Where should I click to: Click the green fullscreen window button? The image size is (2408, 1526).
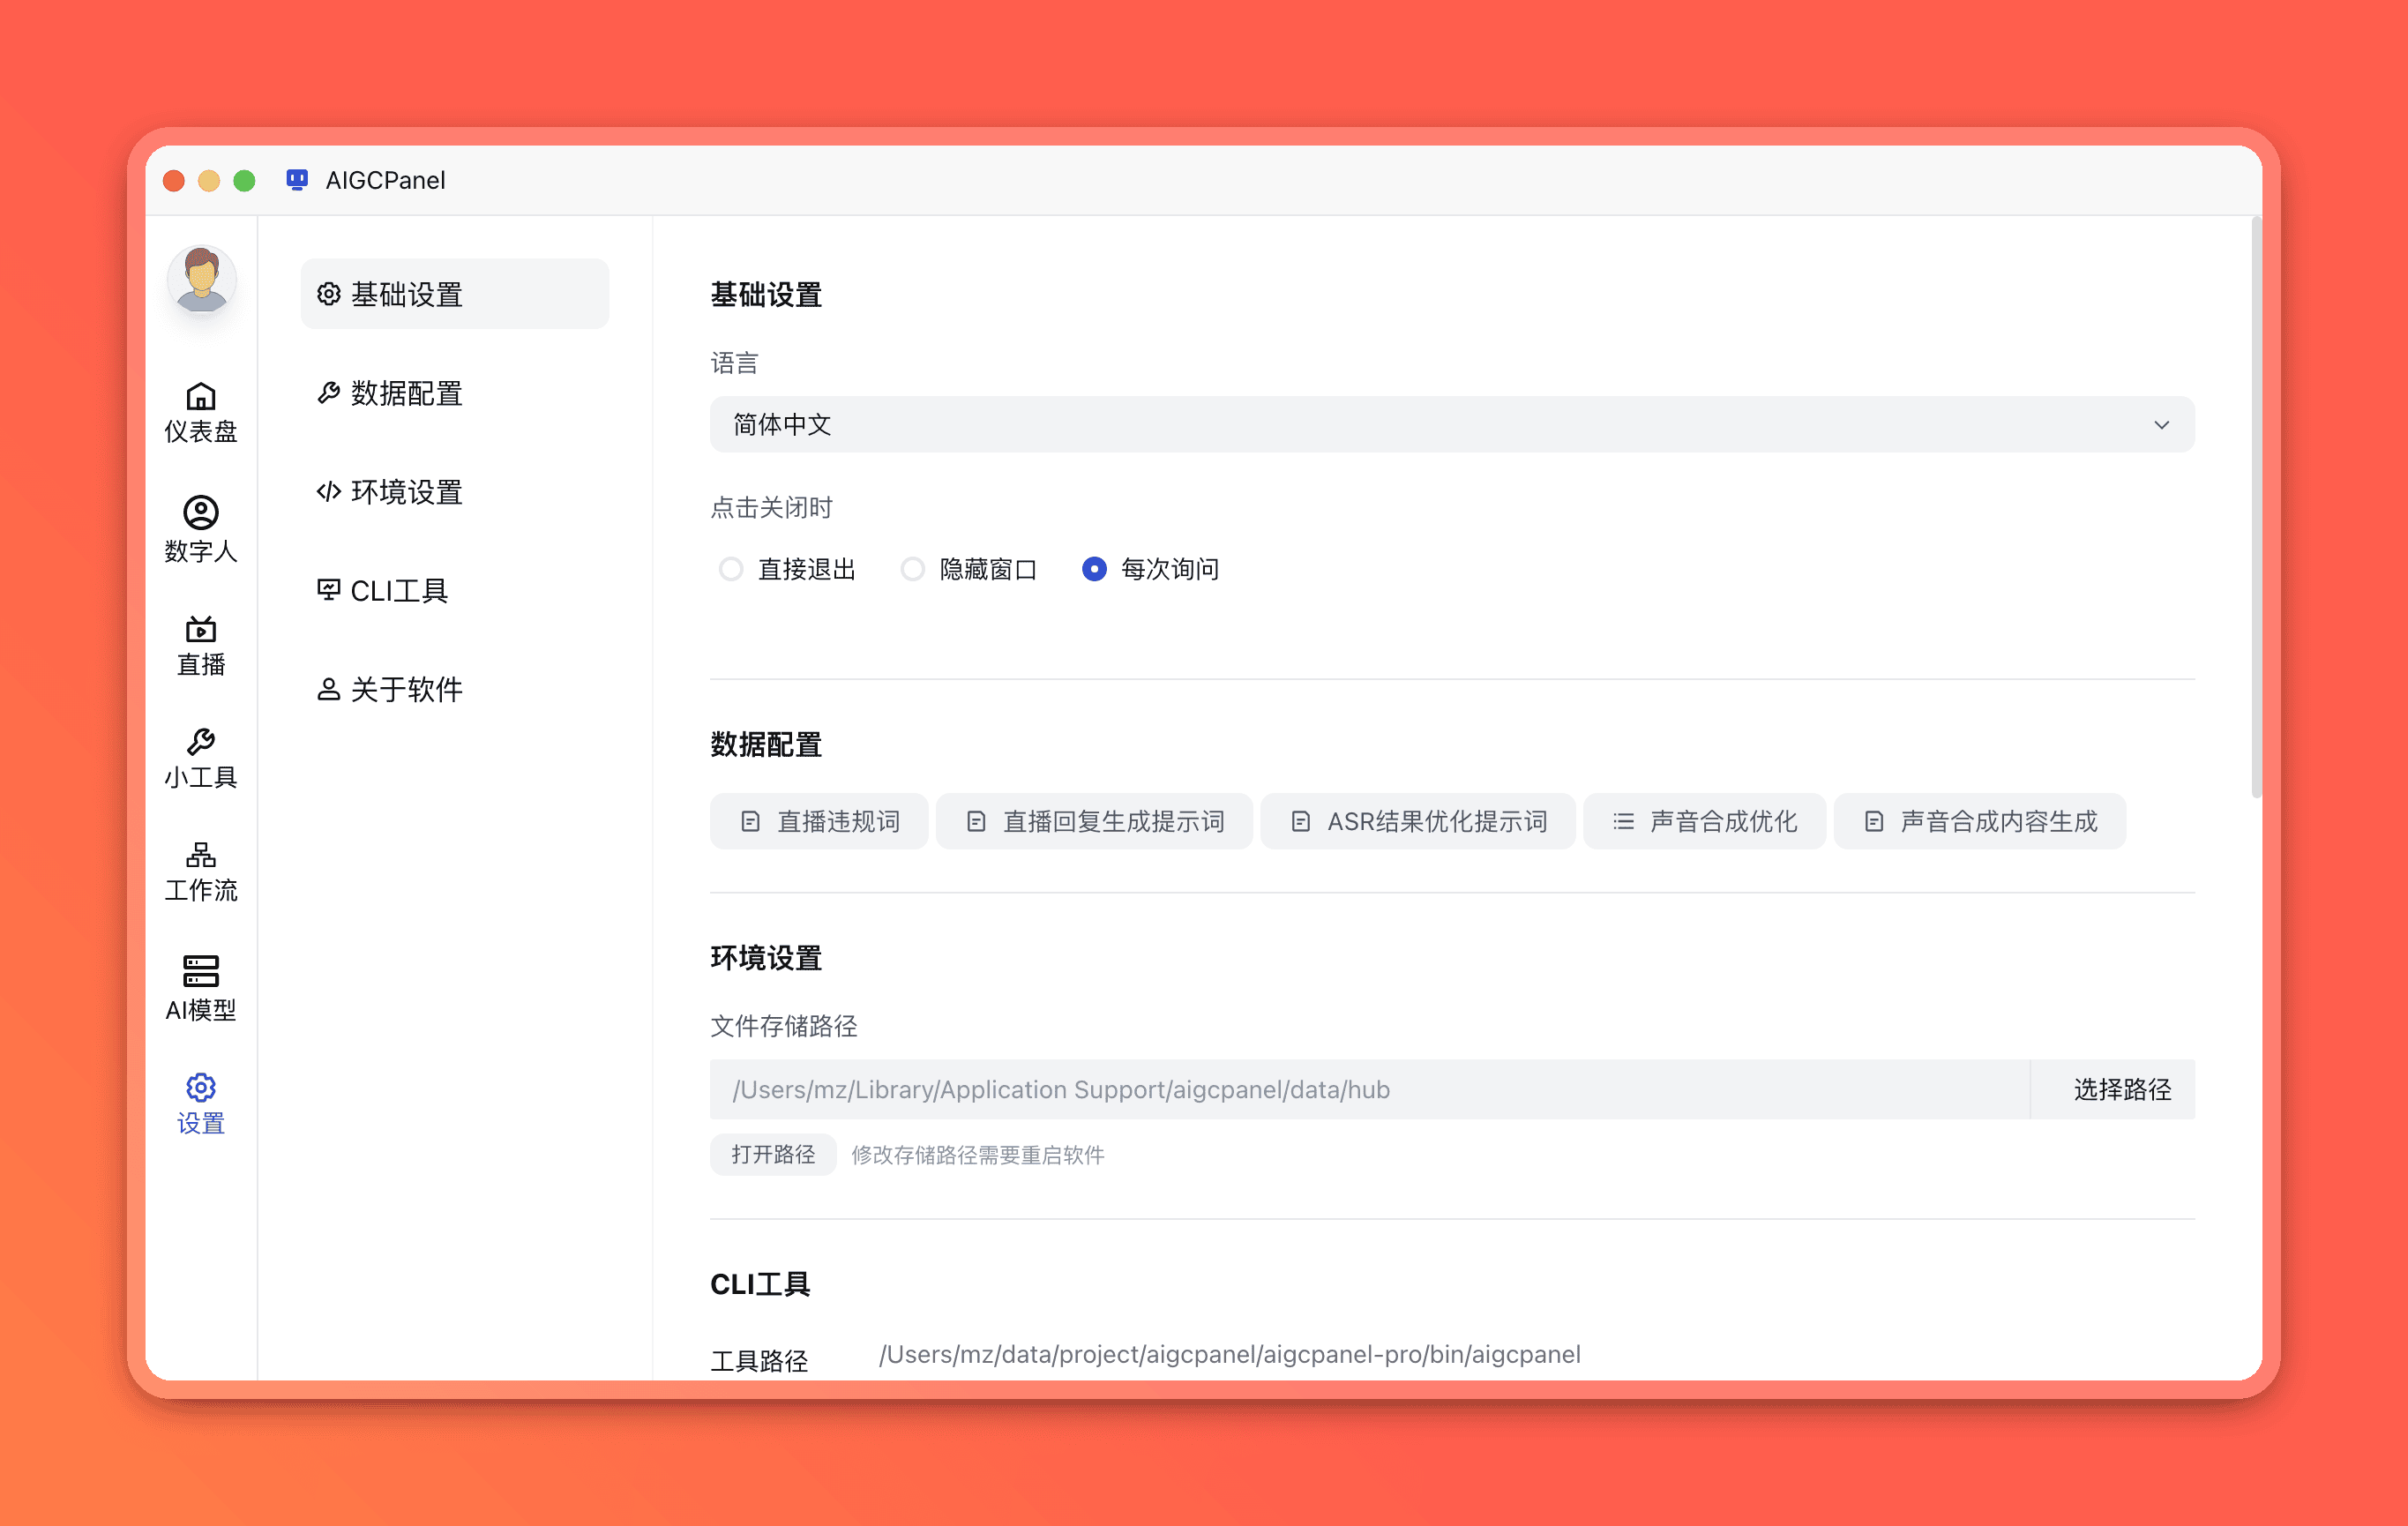pos(244,180)
